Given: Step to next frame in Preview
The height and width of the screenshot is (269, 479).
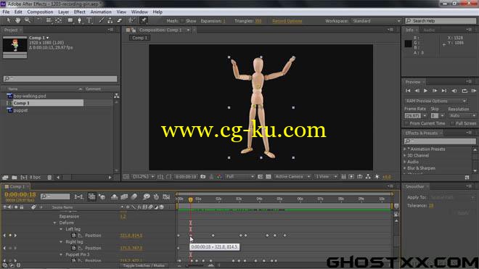Looking at the screenshot, I should (x=435, y=91).
